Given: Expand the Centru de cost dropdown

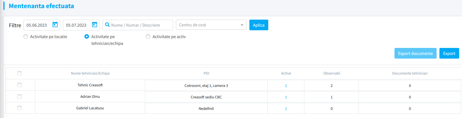Looking at the screenshot, I should [x=211, y=25].
